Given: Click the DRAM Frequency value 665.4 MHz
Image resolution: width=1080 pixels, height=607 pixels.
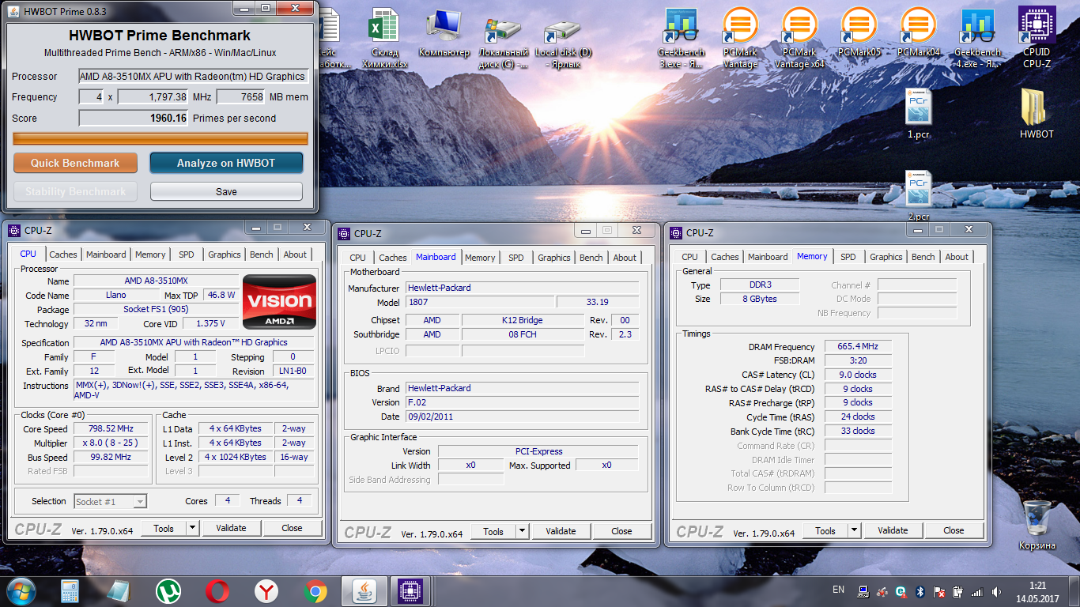Looking at the screenshot, I should [x=858, y=347].
